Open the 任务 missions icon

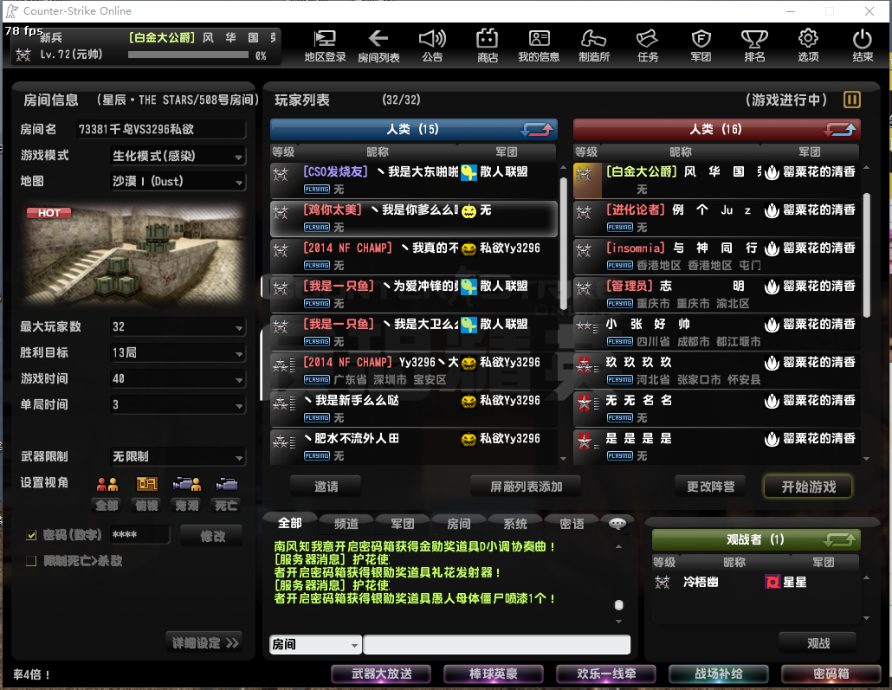(x=648, y=46)
